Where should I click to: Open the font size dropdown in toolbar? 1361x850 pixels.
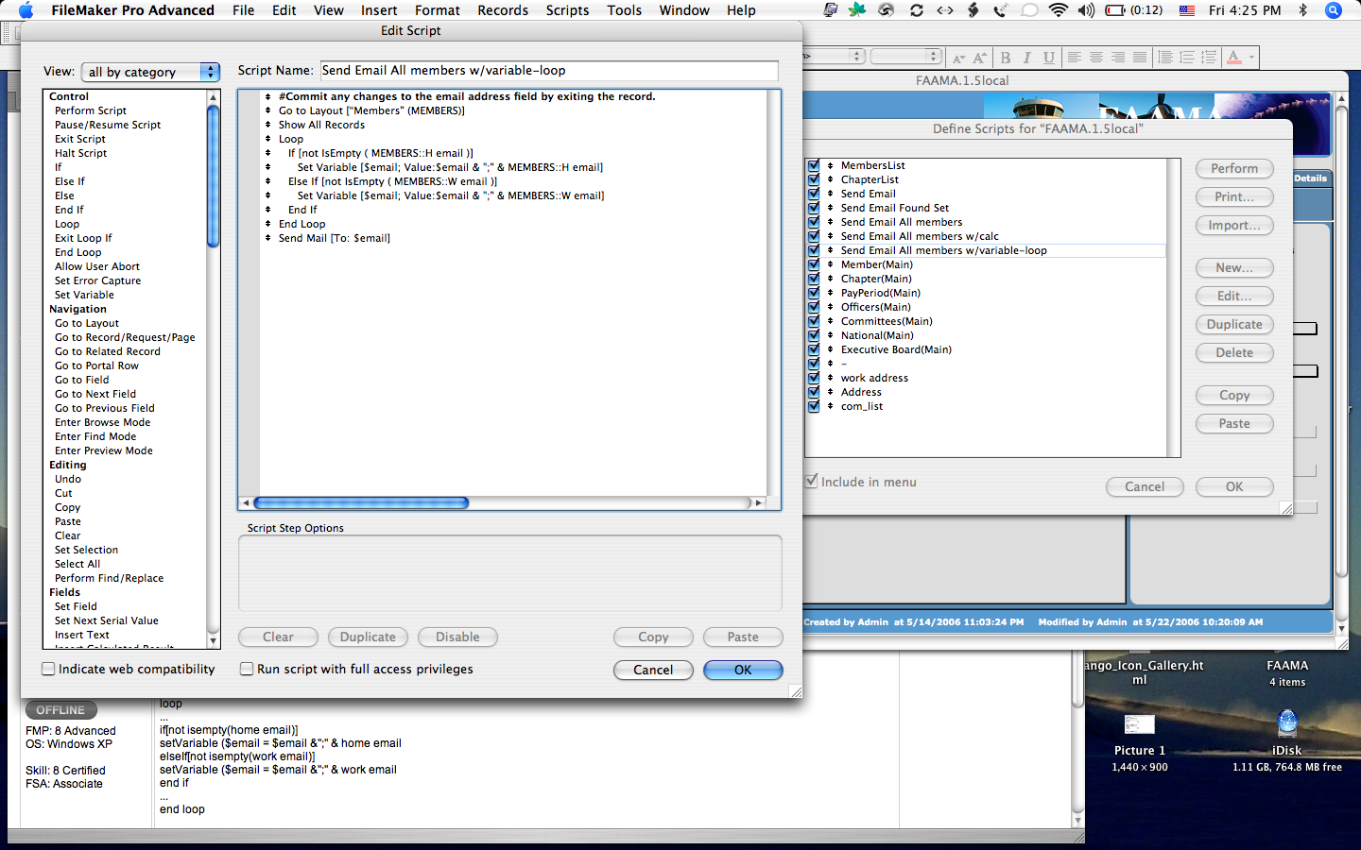coord(905,57)
